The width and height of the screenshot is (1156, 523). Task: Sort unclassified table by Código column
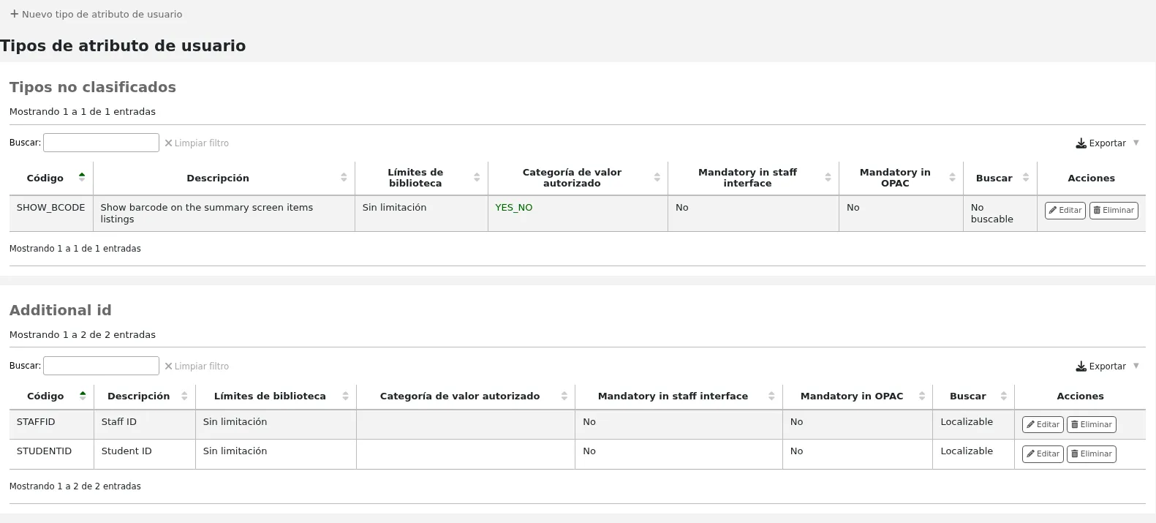(51, 178)
